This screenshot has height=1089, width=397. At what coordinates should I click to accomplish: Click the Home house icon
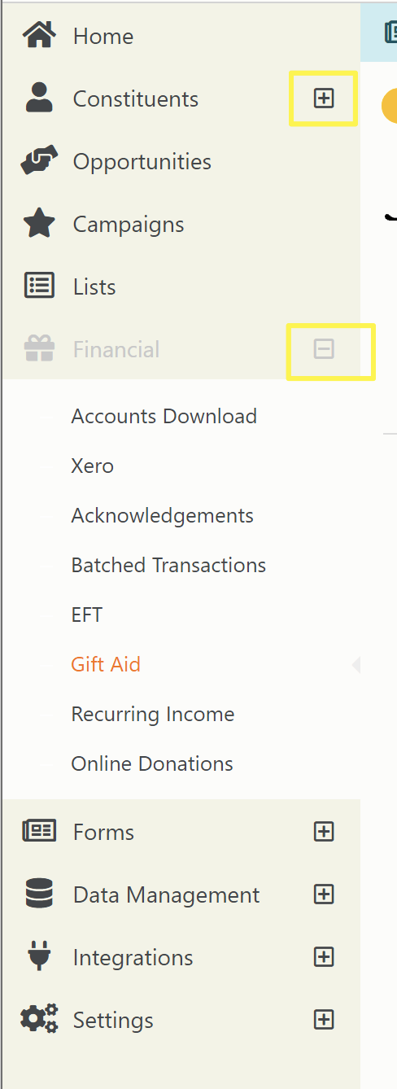pos(38,36)
